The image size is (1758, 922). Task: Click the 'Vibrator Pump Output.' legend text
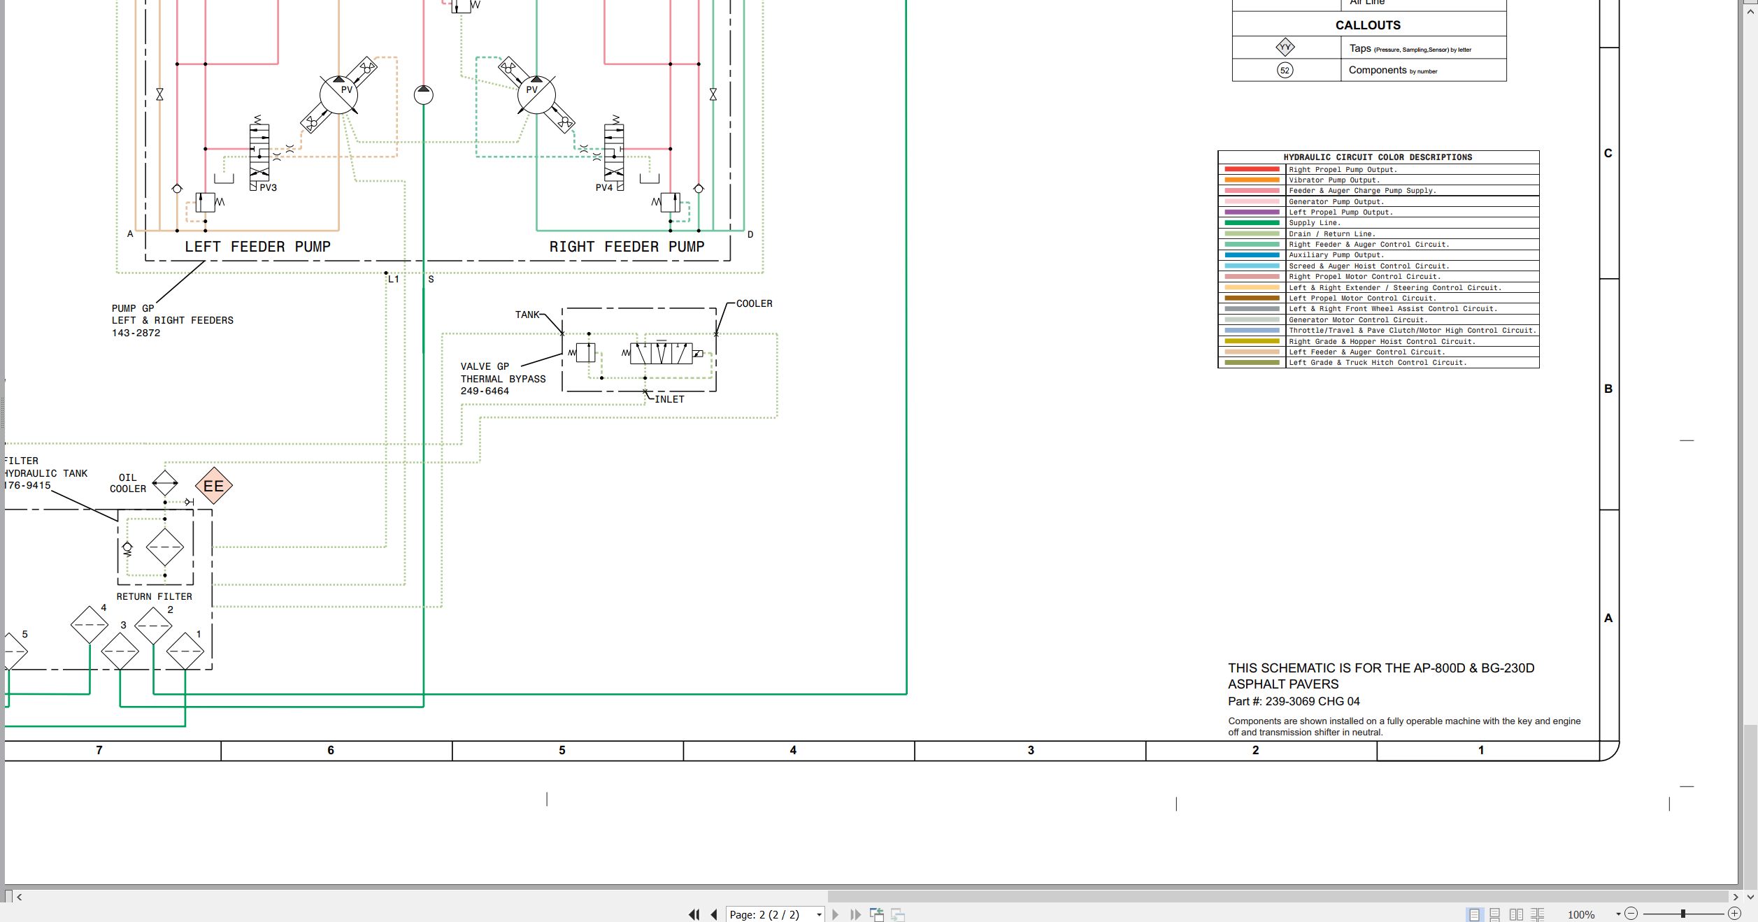[x=1334, y=180]
